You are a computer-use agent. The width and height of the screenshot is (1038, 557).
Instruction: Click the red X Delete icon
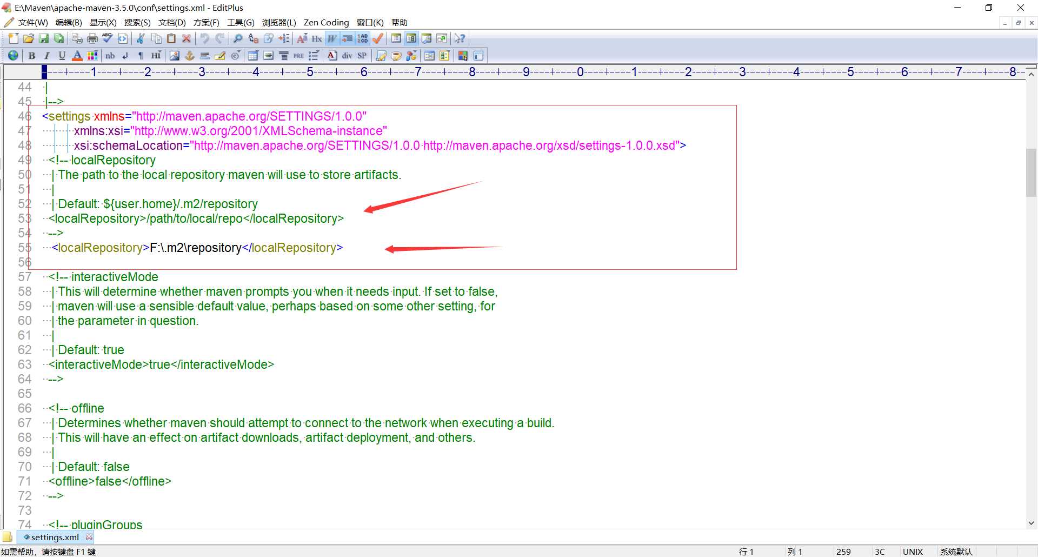[187, 38]
